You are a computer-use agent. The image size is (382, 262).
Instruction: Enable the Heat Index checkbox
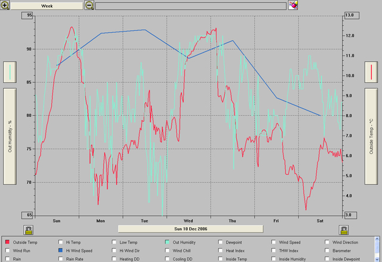tap(222, 251)
